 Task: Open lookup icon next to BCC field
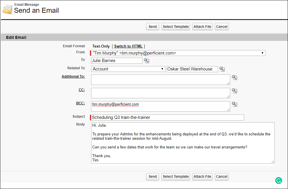pos(234,104)
